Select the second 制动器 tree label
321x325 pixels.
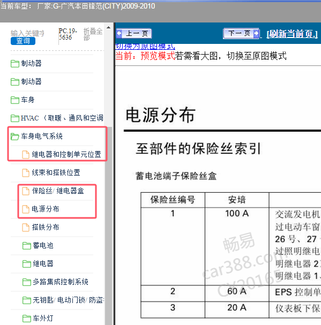click(31, 81)
